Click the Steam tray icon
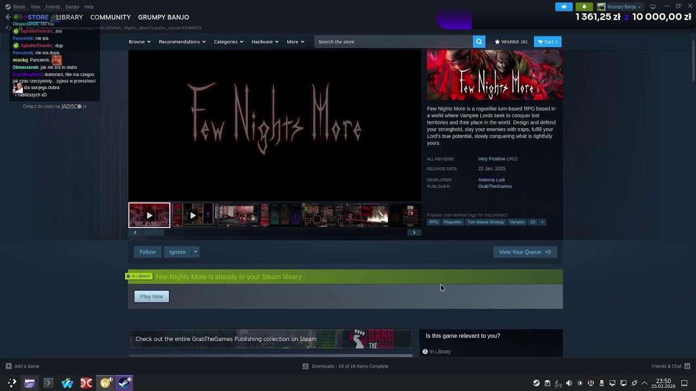 [536, 383]
